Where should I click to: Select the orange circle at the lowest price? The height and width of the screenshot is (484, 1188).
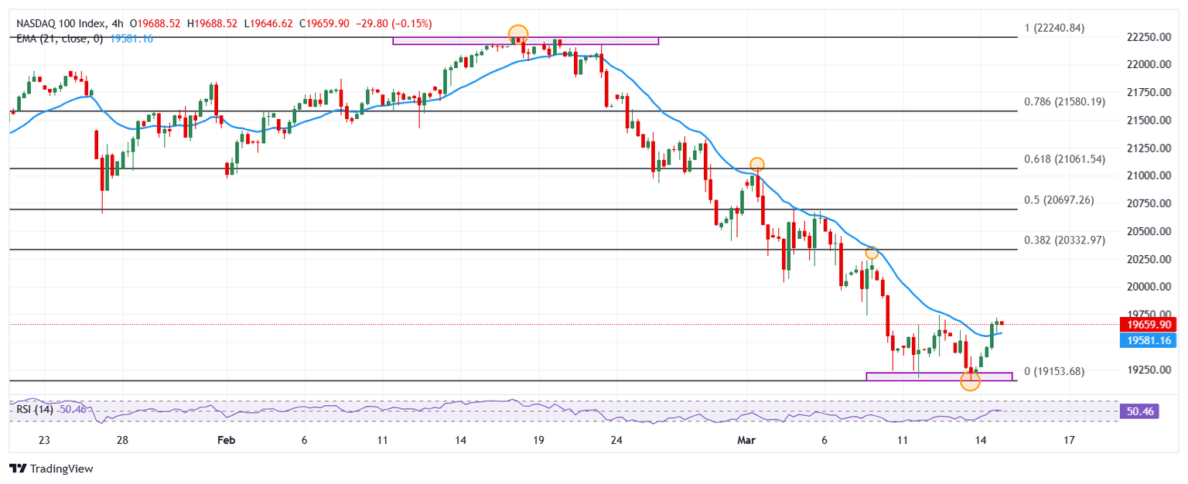pyautogui.click(x=970, y=380)
